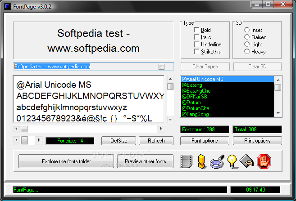The width and height of the screenshot is (296, 201).
Task: Click the preview pane vertical scroll down arrow
Action: 170,119
